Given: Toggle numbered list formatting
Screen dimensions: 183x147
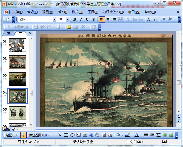Looking at the screenshot, I should pos(135,19).
